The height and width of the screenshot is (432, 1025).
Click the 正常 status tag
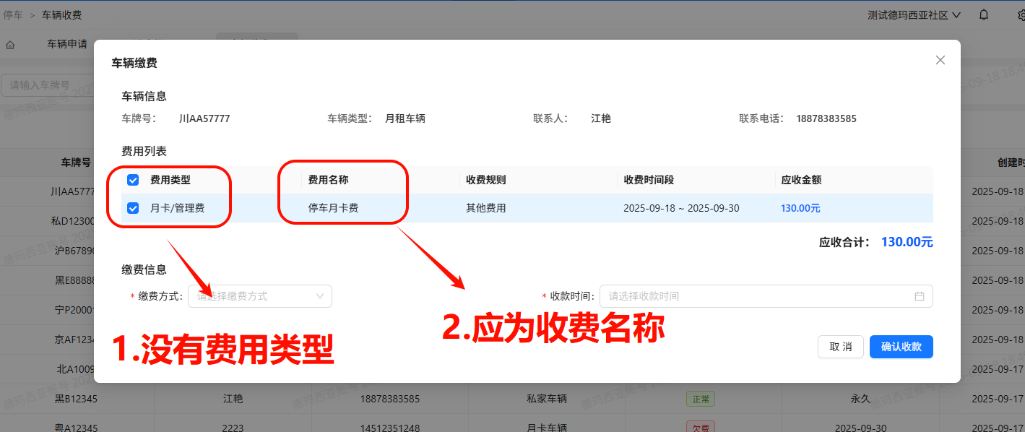699,399
